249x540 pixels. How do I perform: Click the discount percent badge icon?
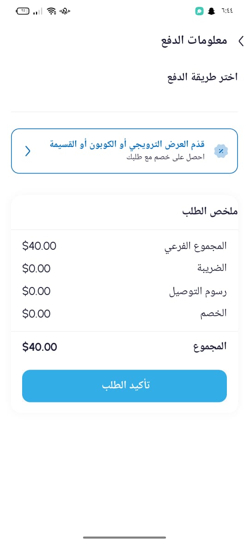[221, 151]
